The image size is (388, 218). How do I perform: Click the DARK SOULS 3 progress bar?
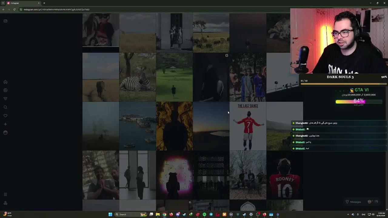[344, 84]
